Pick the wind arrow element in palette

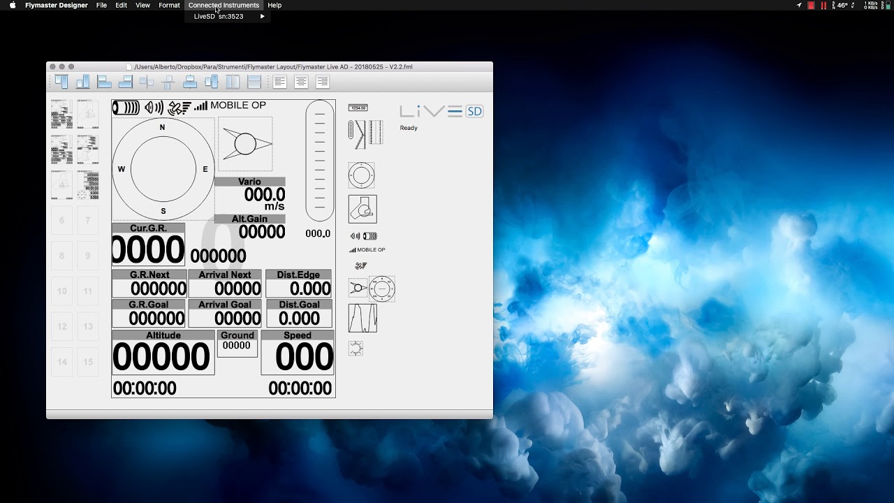[x=358, y=288]
